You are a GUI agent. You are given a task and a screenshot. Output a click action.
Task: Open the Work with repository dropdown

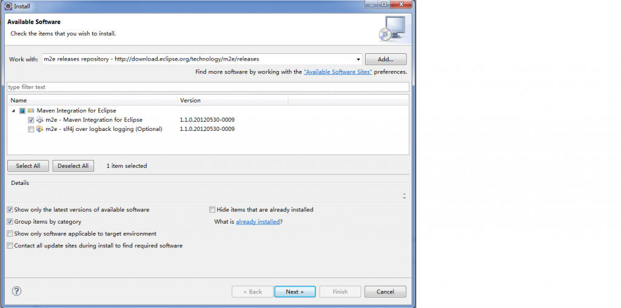click(358, 59)
